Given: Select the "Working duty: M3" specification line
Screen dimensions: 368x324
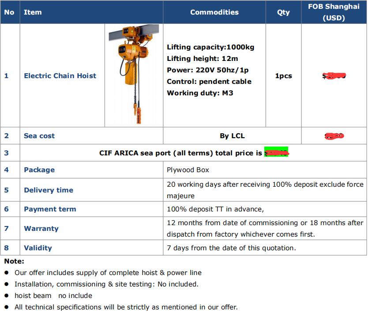Looking at the screenshot, I should pyautogui.click(x=200, y=93).
